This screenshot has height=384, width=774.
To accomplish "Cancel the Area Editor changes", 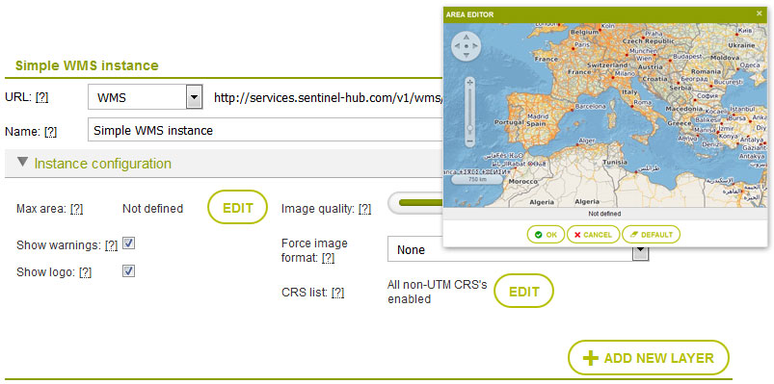I will [593, 235].
